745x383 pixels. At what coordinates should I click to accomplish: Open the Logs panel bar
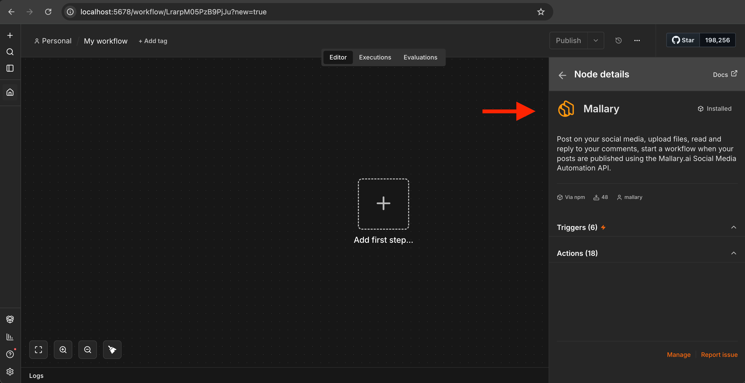285,376
